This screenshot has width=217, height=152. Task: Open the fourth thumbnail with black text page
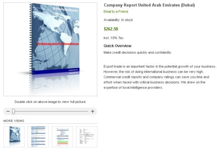(x=86, y=136)
